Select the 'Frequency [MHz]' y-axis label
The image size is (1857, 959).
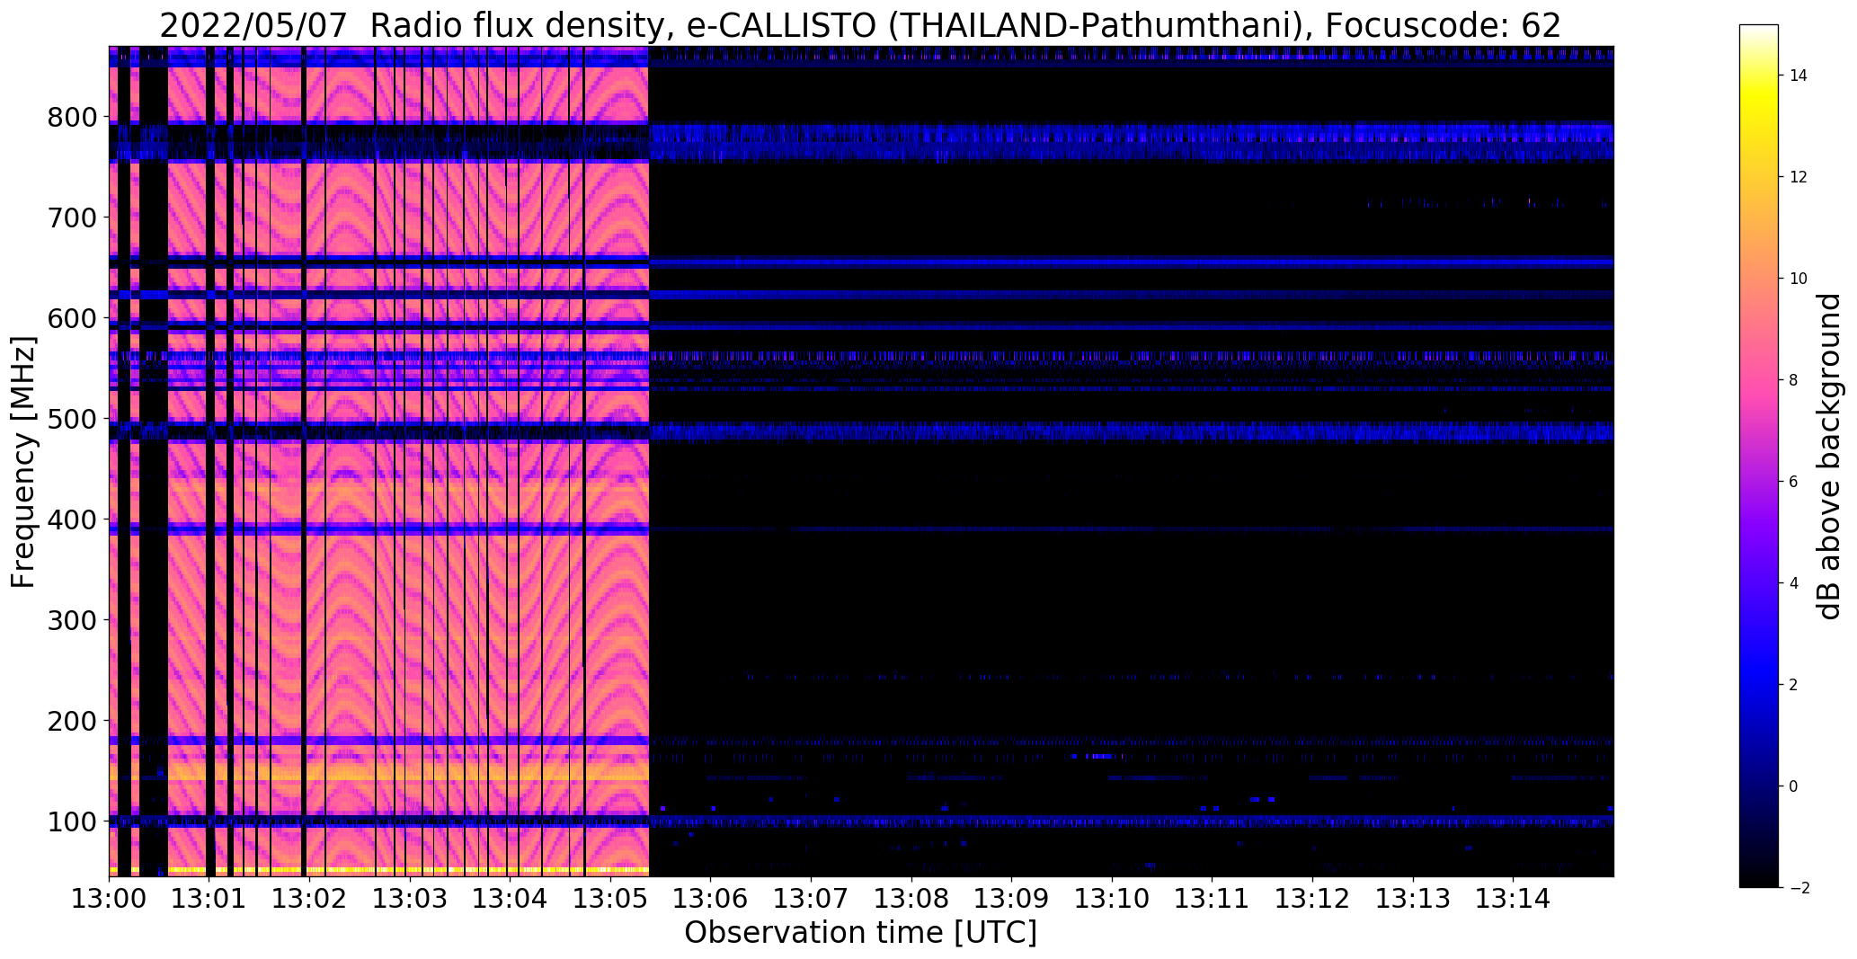(x=24, y=462)
